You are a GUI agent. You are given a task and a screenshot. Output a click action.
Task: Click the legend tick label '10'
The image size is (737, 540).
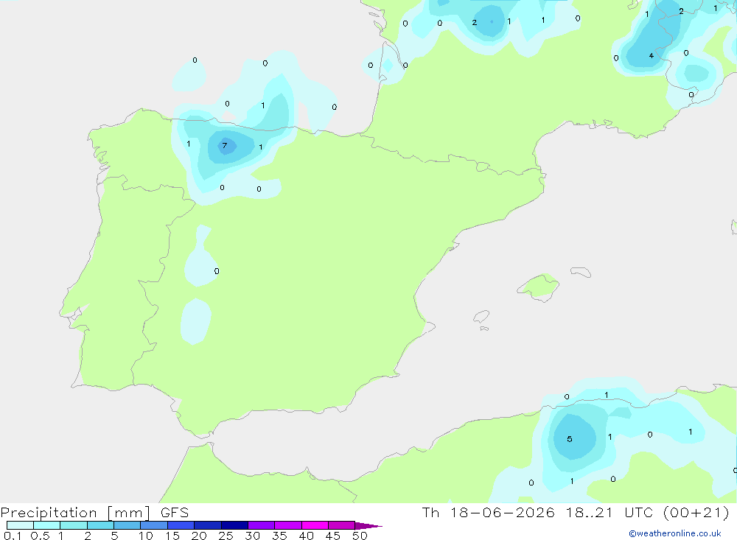146,536
